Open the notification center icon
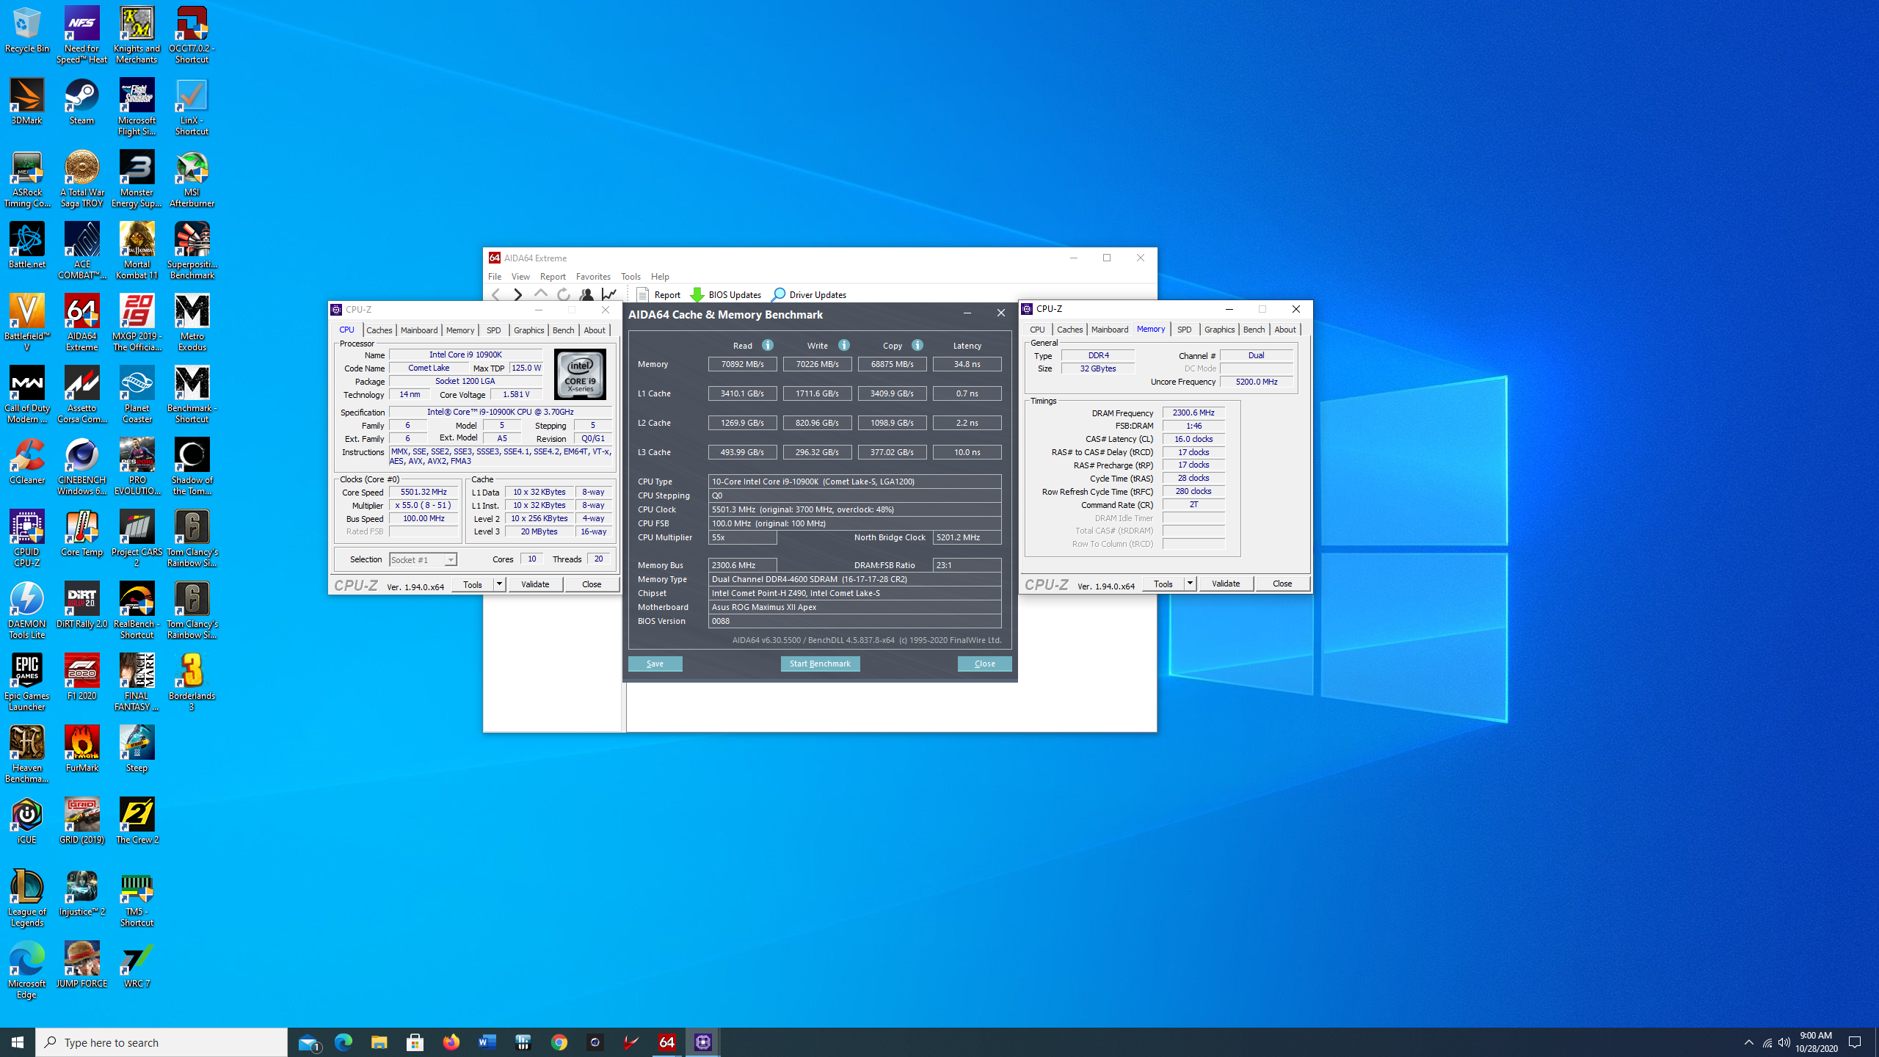 pos(1855,1042)
